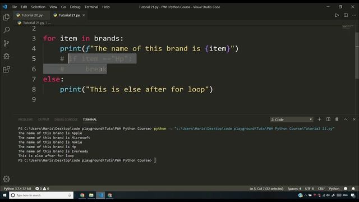Open notifications bell in status bar
Image resolution: width=359 pixels, height=202 pixels.
353,189
